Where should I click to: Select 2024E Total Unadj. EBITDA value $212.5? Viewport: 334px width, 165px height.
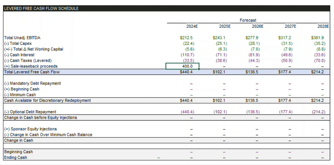coord(186,38)
